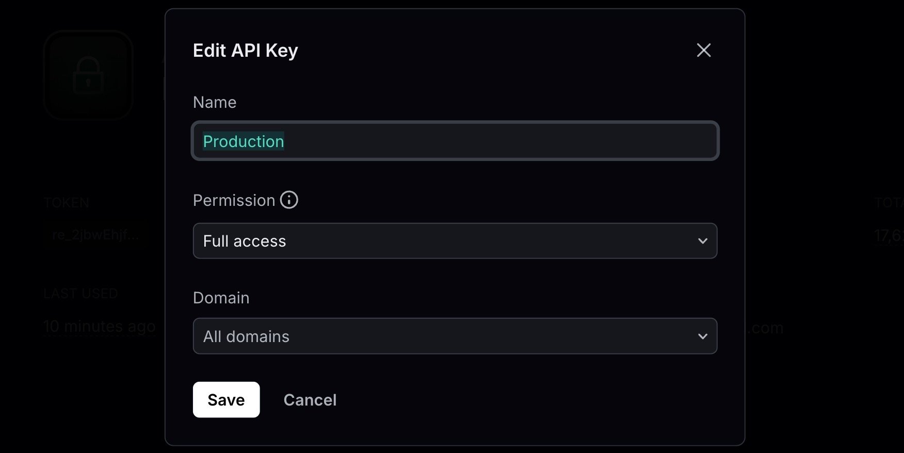Click the Permission label text
Viewport: 904px width, 453px height.
tap(234, 200)
